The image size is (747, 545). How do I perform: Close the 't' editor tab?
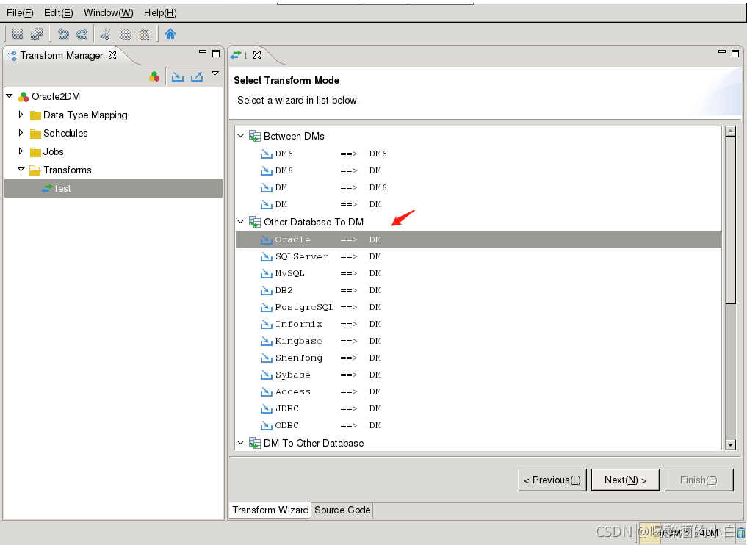point(257,55)
